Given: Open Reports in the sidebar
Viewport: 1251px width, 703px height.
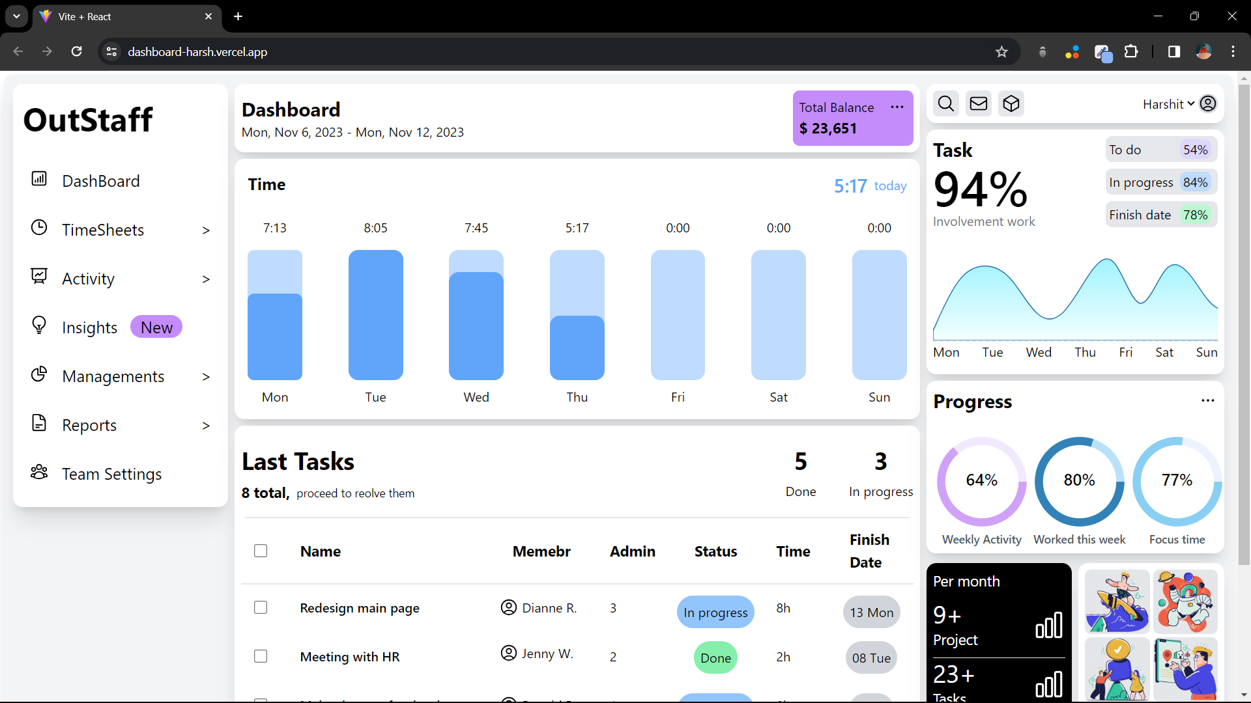Looking at the screenshot, I should [x=89, y=426].
